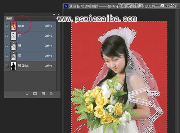This screenshot has height=133, width=180.
Task: Hide the 蓝 (Blue) channel eye
Action: tap(7, 56)
